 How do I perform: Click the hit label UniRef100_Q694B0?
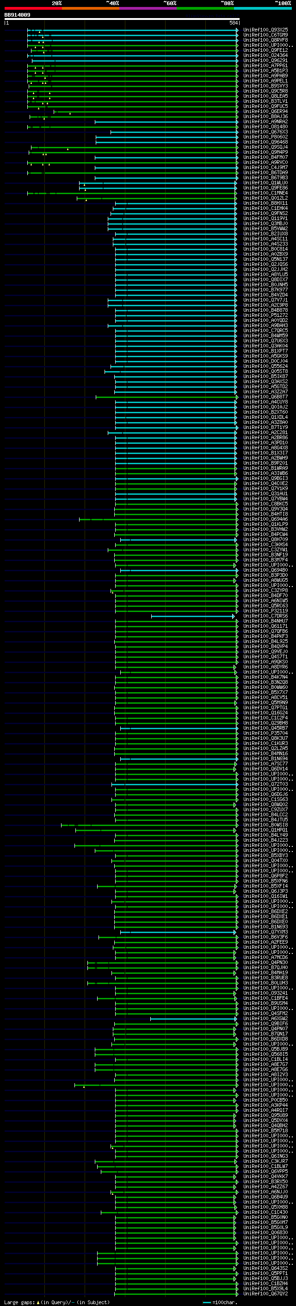click(265, 570)
